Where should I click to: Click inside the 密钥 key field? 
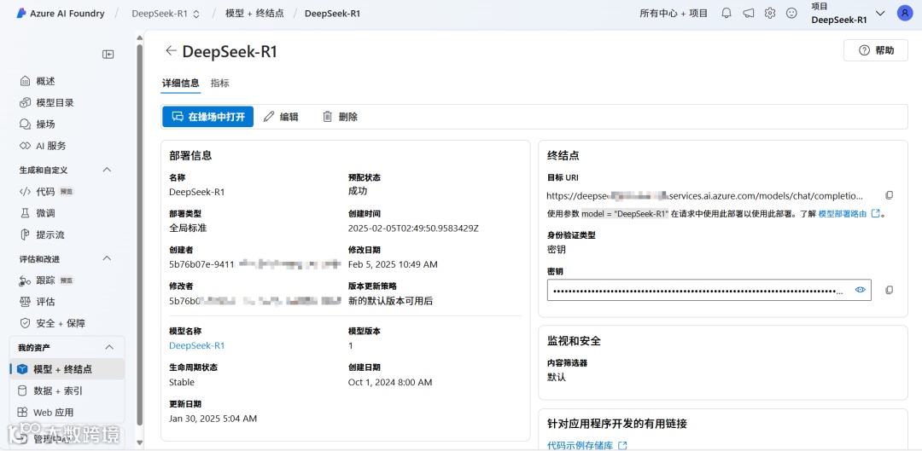(709, 290)
